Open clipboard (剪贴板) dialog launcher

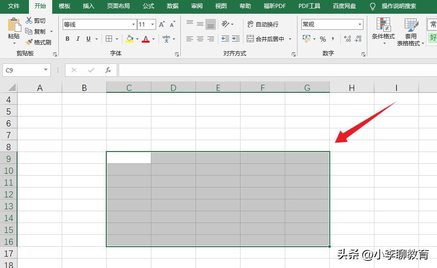(55, 54)
